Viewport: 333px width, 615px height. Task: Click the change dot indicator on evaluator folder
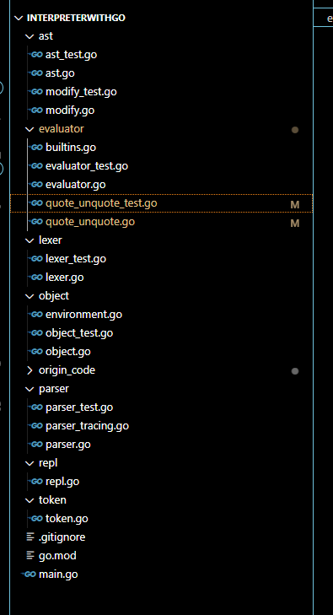(295, 130)
